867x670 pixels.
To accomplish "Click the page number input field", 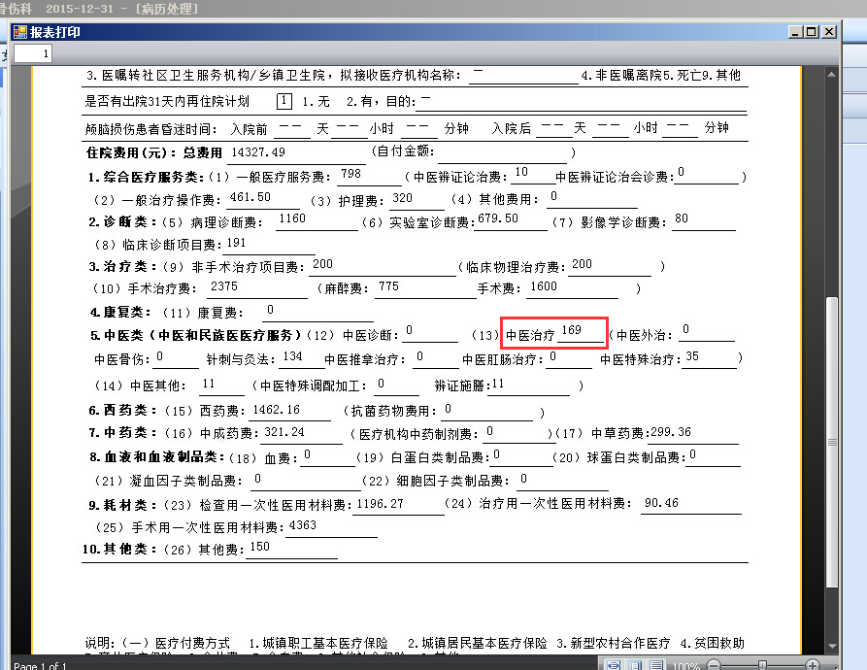I will point(33,53).
